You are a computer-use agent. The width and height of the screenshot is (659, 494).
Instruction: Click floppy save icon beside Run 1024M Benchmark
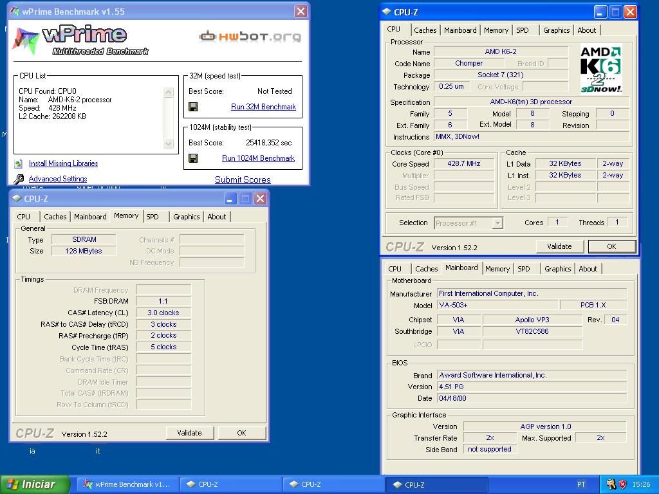point(193,158)
